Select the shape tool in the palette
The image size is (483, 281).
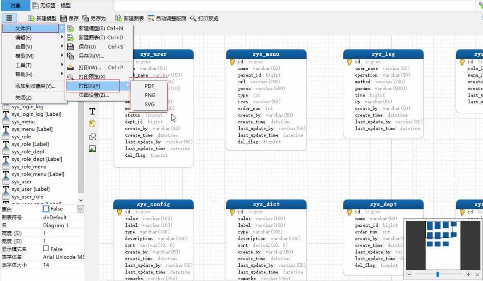click(x=92, y=136)
